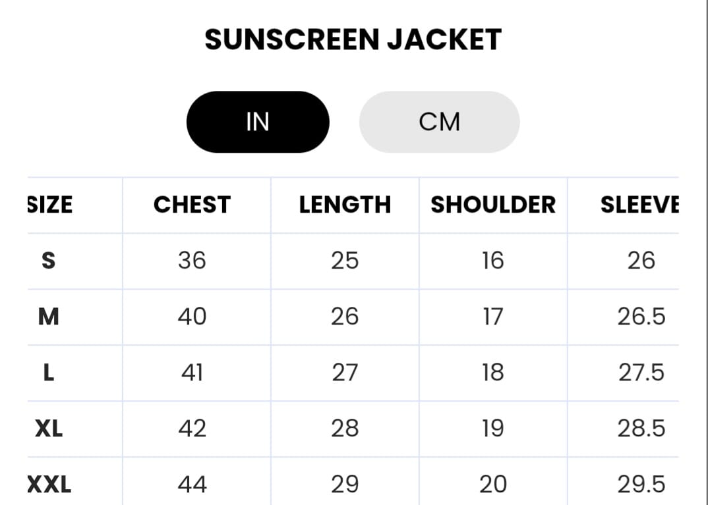
Task: Click the SUNSCREEN JACKET heading
Action: 353,40
